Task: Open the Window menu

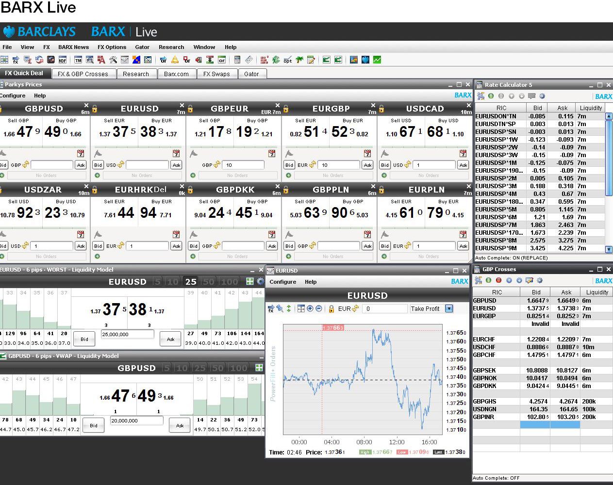Action: (x=204, y=47)
